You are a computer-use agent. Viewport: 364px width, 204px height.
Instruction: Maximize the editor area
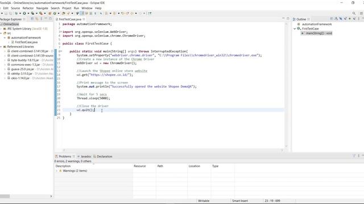tap(288, 19)
